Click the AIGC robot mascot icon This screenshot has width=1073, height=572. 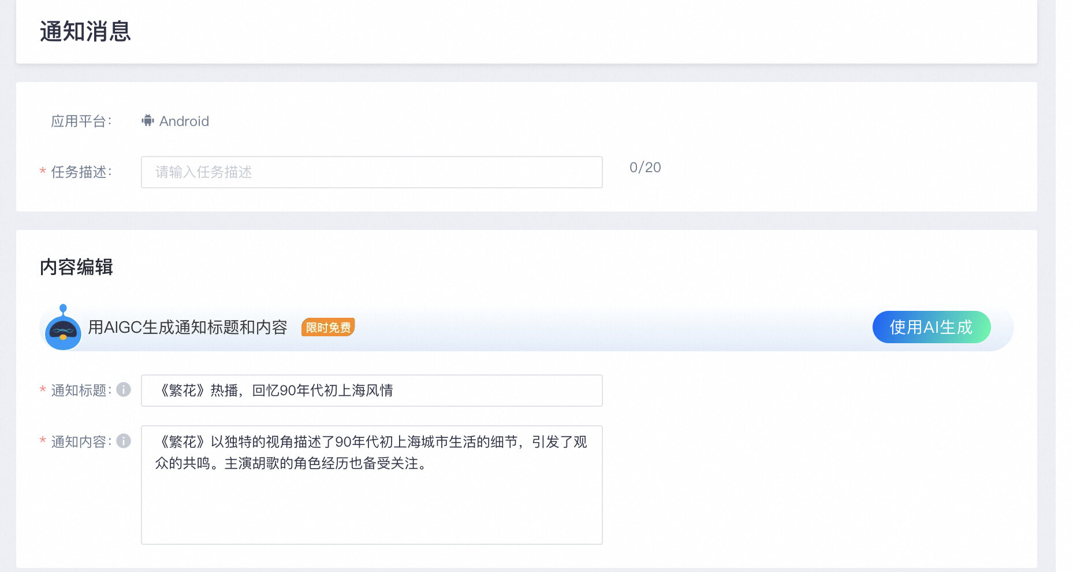coord(63,328)
